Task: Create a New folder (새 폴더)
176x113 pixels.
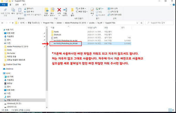Action: click(72, 12)
